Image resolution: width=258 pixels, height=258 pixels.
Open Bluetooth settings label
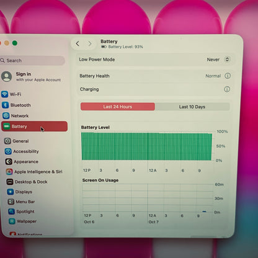20,105
